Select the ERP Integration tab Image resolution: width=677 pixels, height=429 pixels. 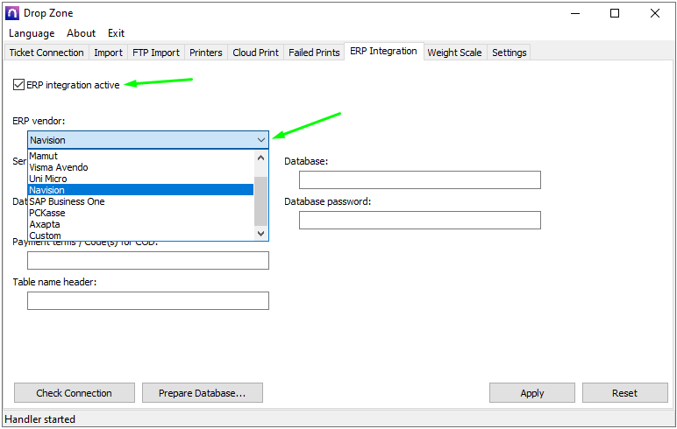point(383,52)
